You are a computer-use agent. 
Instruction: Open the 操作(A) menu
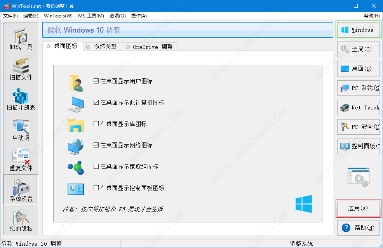point(139,16)
